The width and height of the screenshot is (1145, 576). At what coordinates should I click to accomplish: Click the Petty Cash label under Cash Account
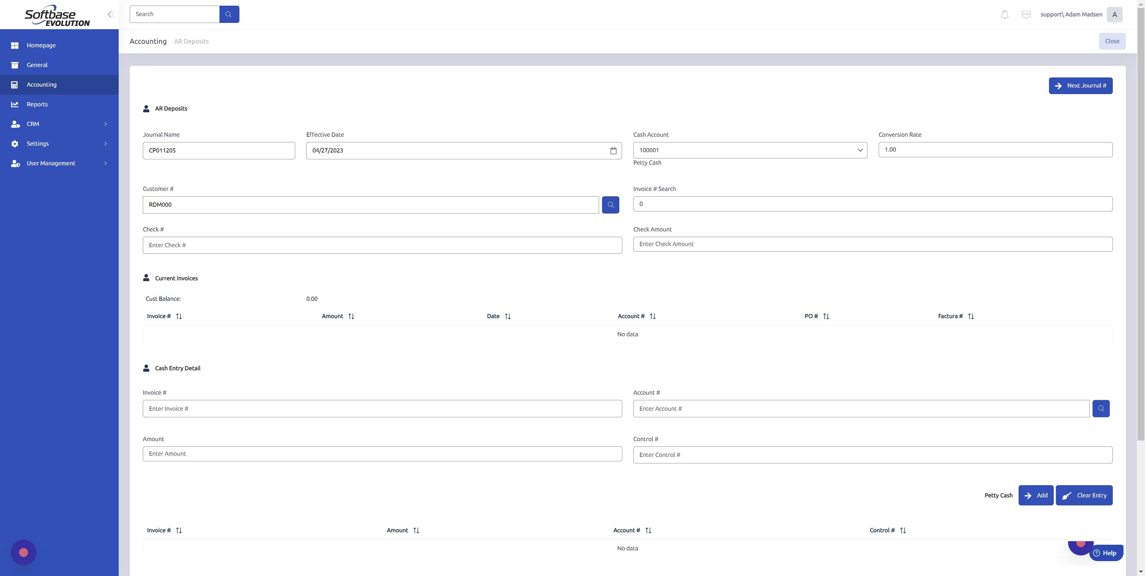pyautogui.click(x=647, y=163)
